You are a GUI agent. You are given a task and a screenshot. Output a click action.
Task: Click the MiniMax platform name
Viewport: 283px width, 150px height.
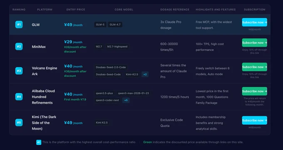(x=39, y=47)
